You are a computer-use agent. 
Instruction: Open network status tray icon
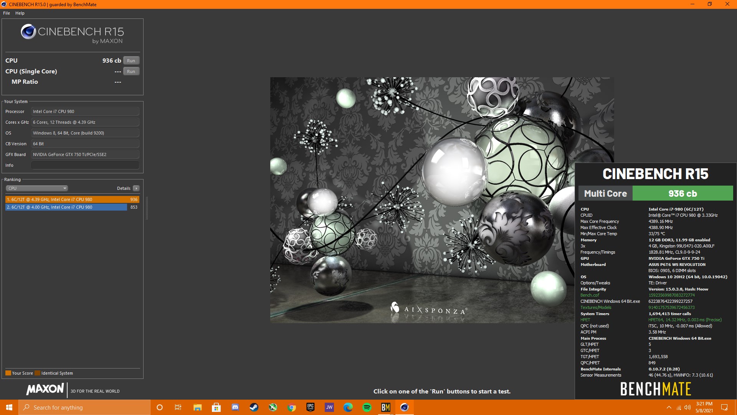679,407
